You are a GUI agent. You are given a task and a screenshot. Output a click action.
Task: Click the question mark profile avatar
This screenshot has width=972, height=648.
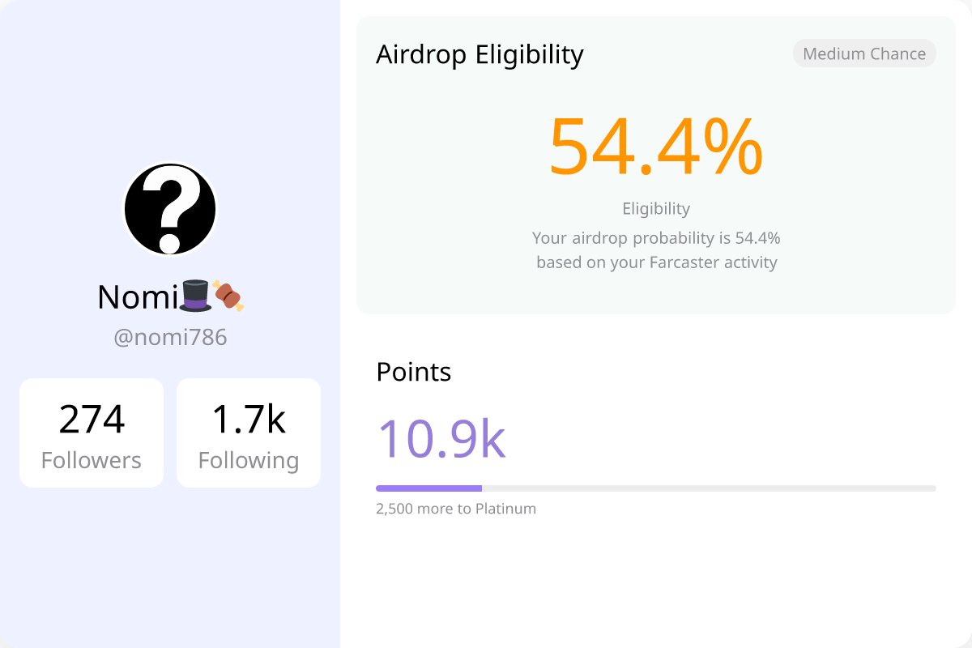coord(170,209)
